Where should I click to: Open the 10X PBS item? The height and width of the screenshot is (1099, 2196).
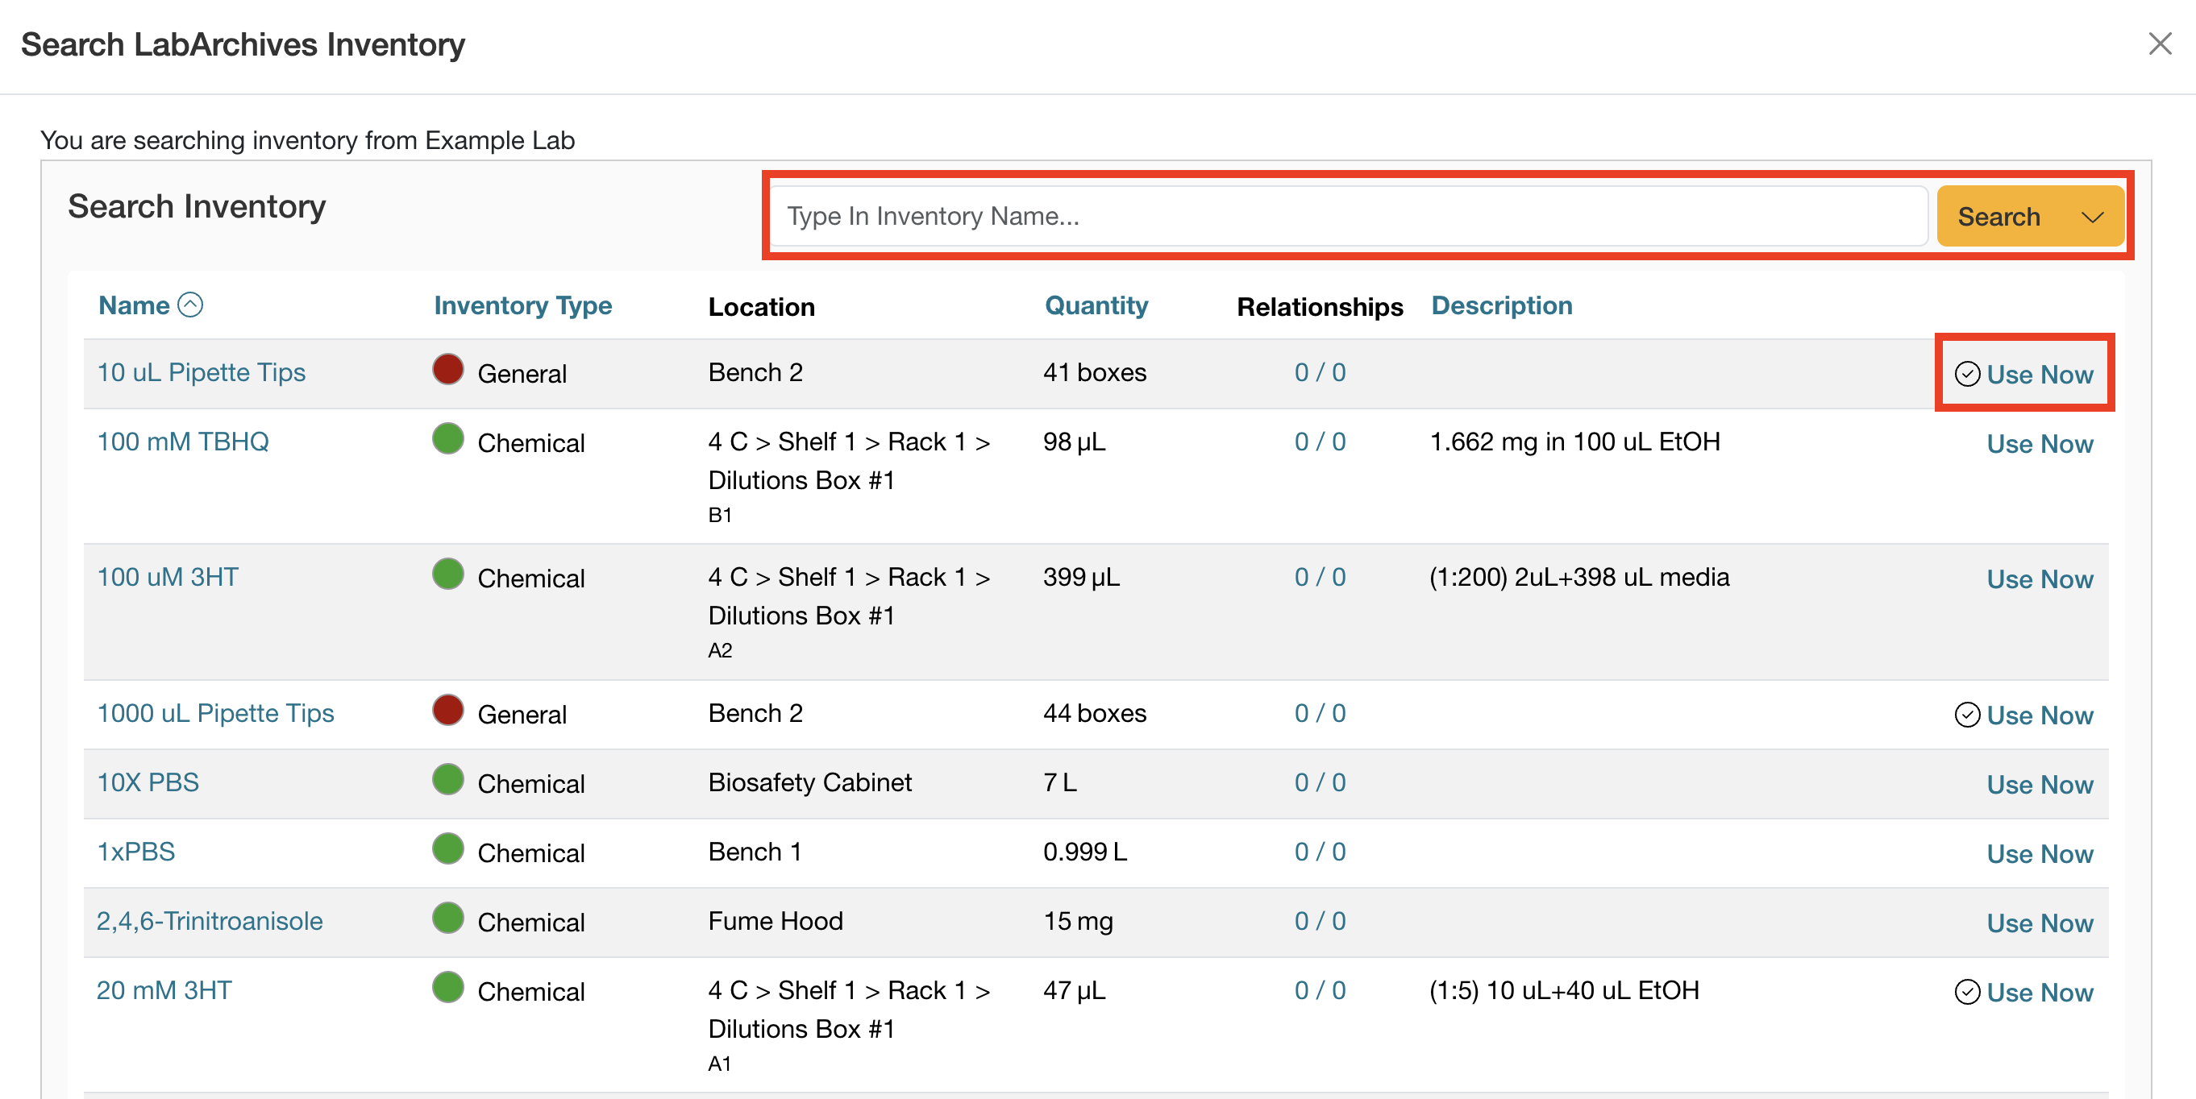[x=148, y=782]
